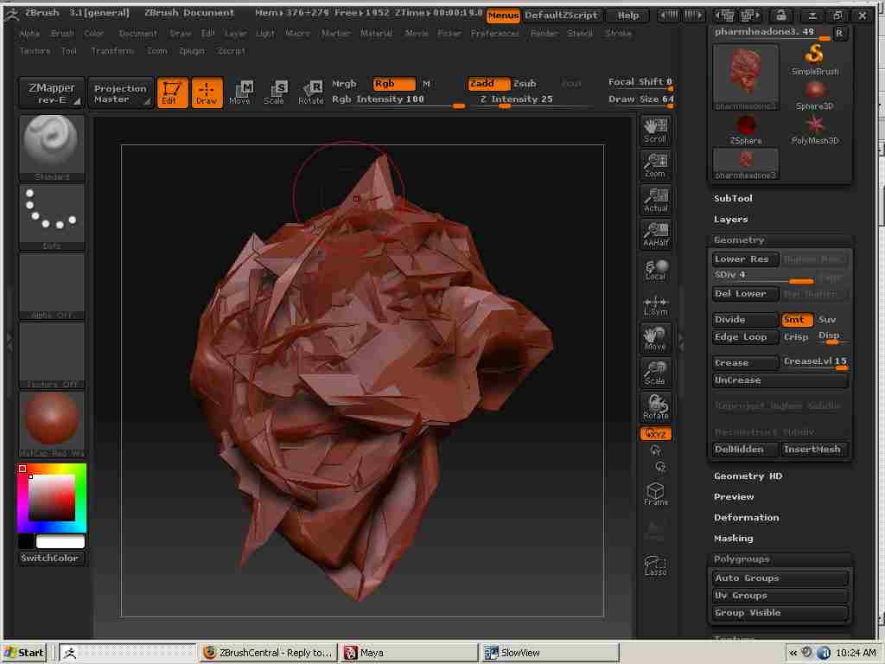Click the AAHalf view icon
The width and height of the screenshot is (885, 664).
point(655,234)
